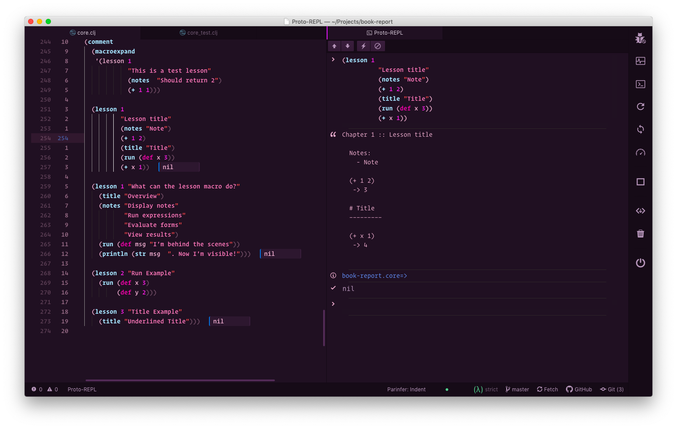Click the horizontal scrollbar in the editor
Image resolution: width=677 pixels, height=429 pixels.
pyautogui.click(x=180, y=380)
